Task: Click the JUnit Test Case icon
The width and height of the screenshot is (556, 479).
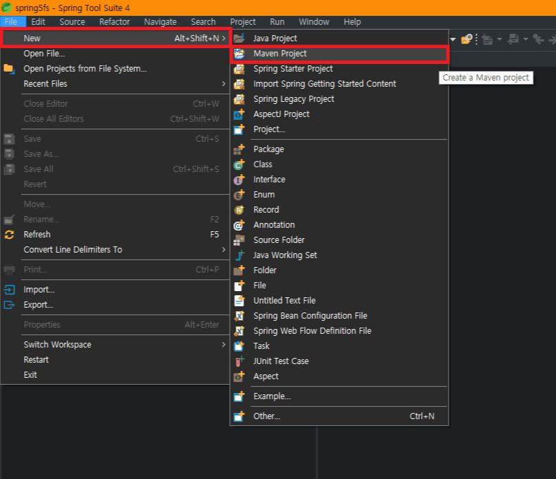Action: (239, 361)
